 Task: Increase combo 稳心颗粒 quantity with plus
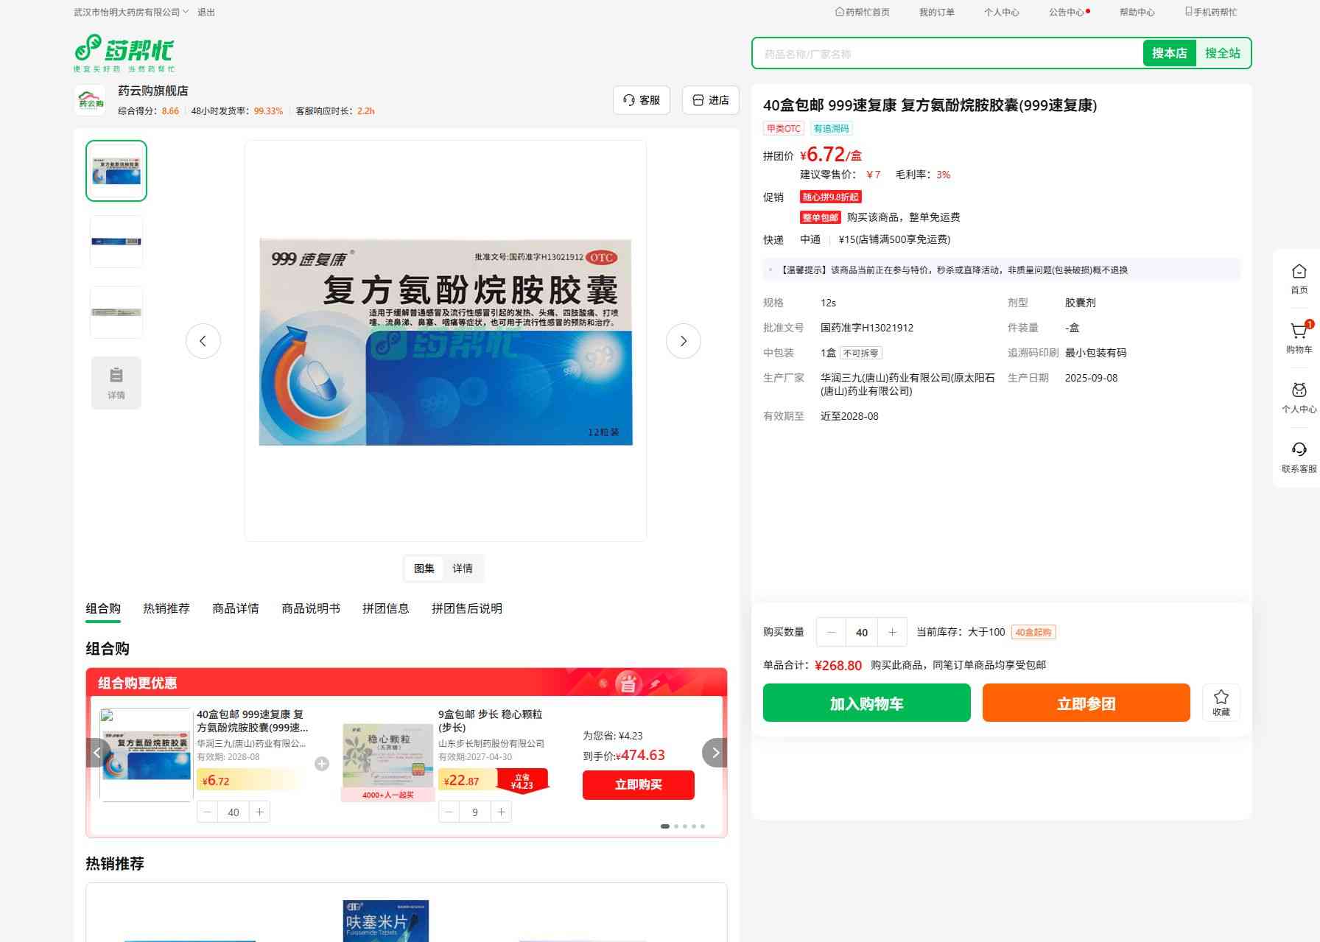pos(501,812)
